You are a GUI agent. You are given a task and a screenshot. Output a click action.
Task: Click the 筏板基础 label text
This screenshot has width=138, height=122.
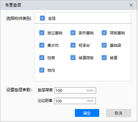(117, 33)
